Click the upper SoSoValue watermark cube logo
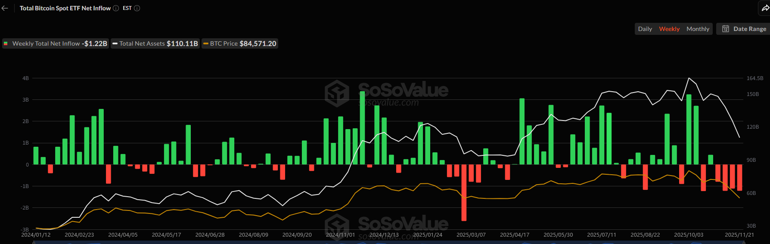This screenshot has width=770, height=244. pos(337,93)
